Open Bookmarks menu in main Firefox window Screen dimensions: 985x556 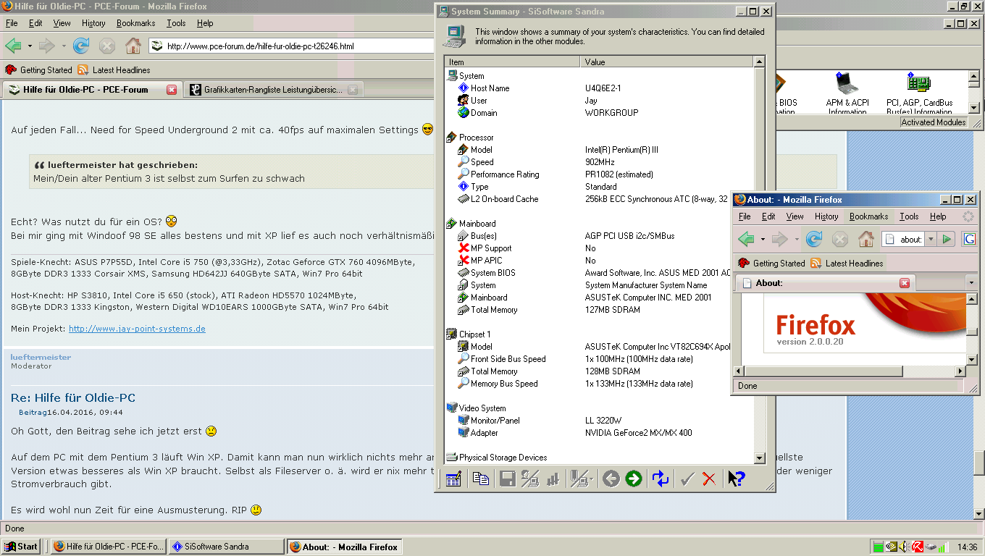135,23
